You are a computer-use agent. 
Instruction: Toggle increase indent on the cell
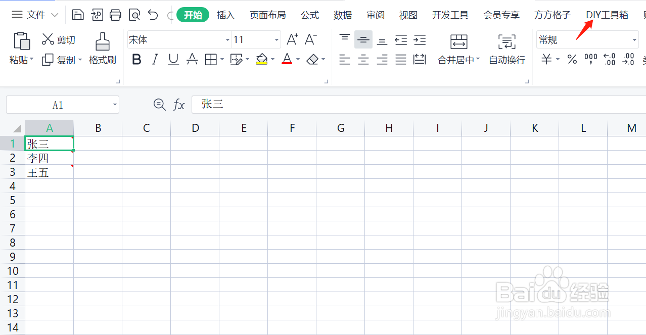[x=419, y=39]
